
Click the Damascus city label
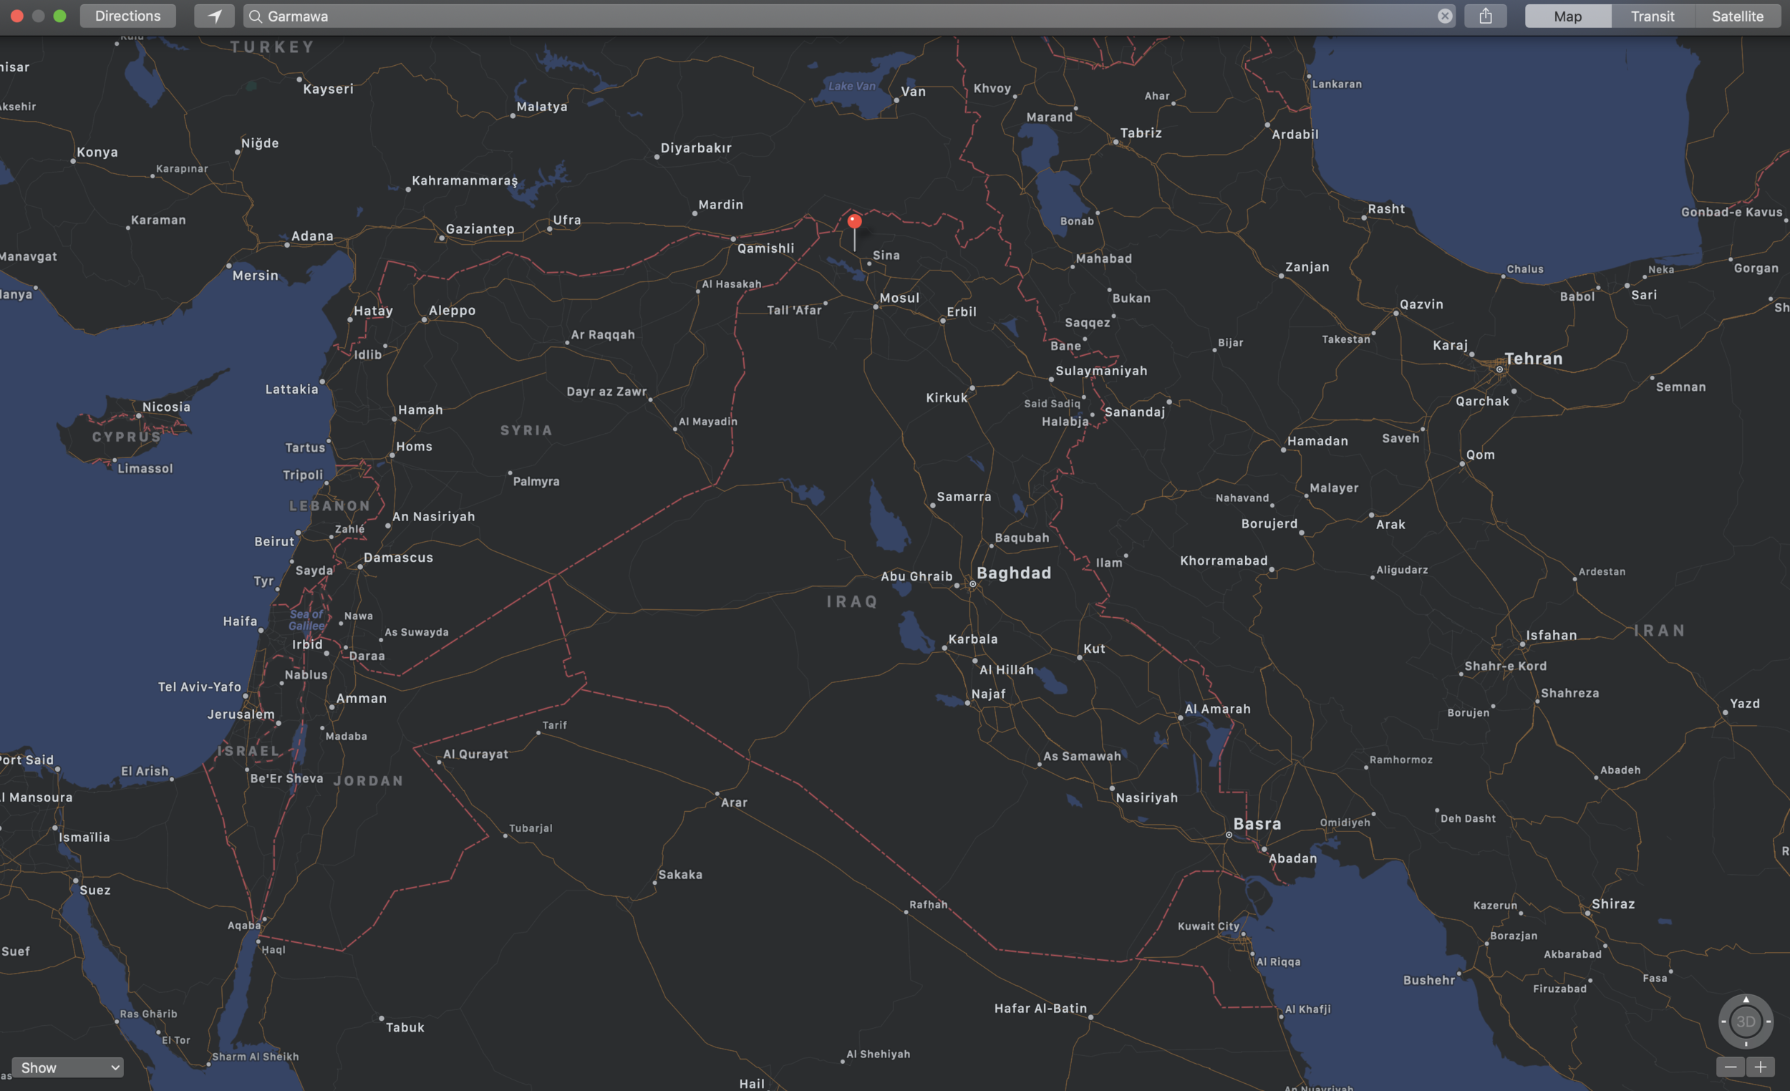[x=398, y=558]
